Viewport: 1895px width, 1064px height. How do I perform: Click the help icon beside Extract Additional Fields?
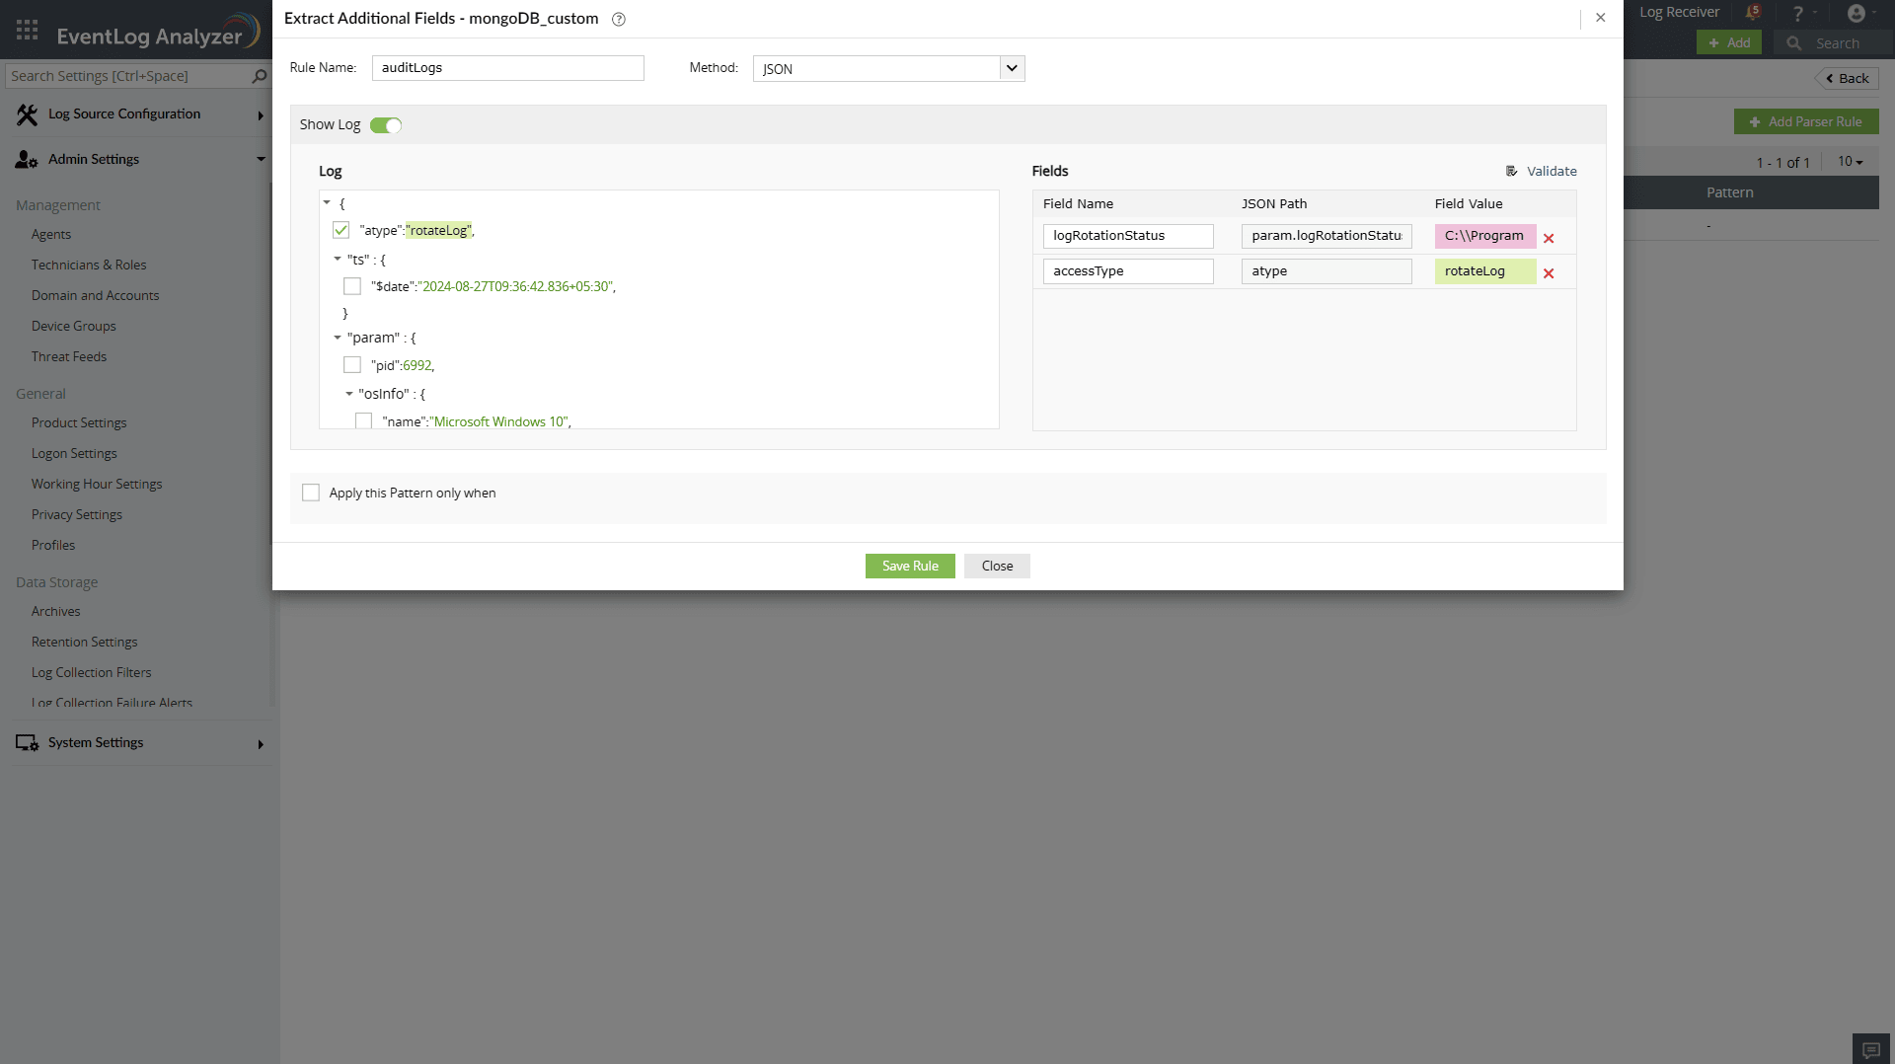click(619, 19)
